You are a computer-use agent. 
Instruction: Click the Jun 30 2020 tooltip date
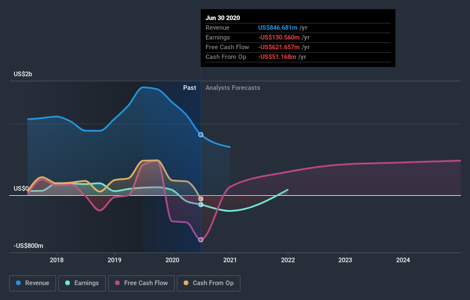223,18
